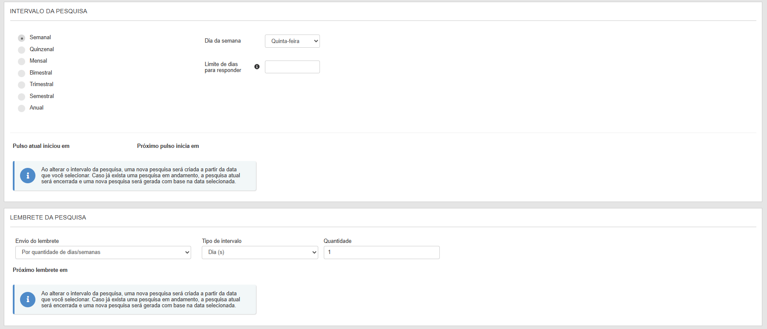Click the Próximo pulso inicia em label
767x329 pixels.
pos(168,146)
